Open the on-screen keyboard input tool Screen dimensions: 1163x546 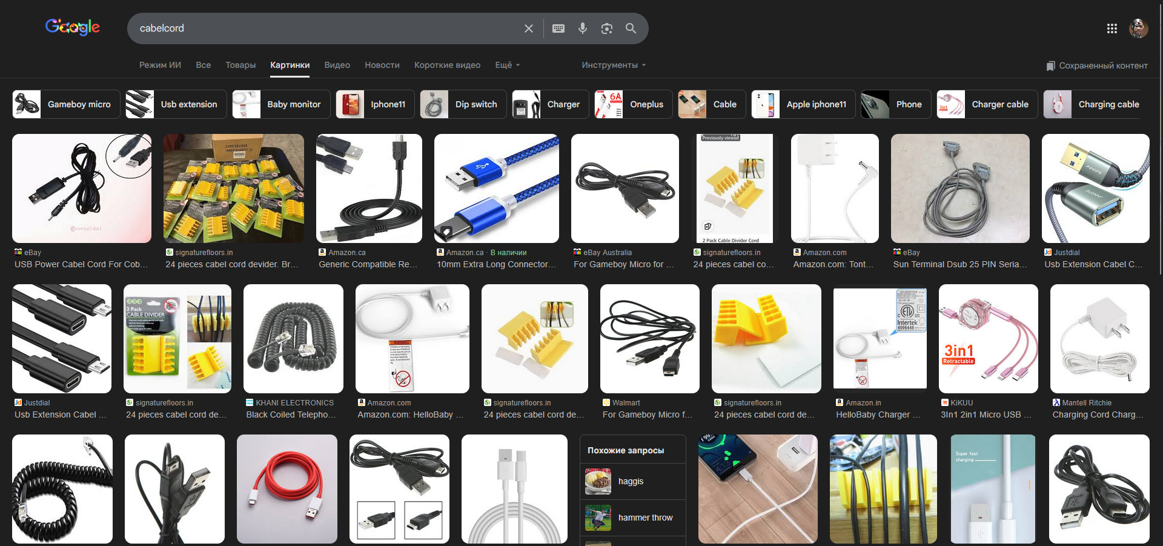click(x=558, y=28)
